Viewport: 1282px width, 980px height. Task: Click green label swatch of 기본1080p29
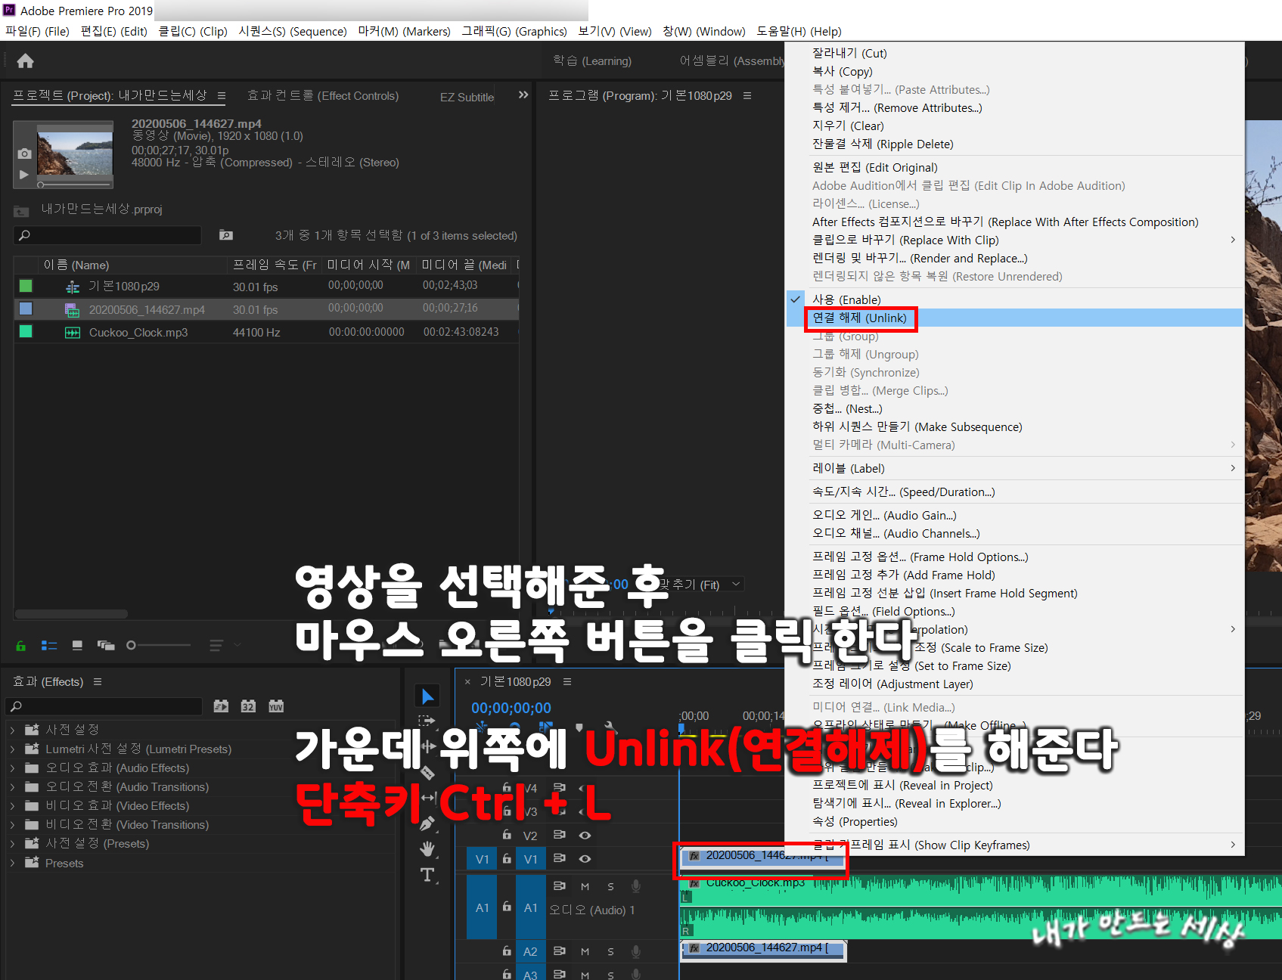point(26,286)
